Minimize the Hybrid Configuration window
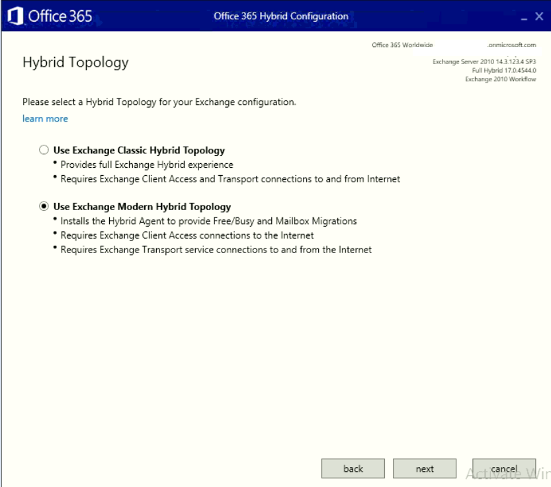 point(524,18)
